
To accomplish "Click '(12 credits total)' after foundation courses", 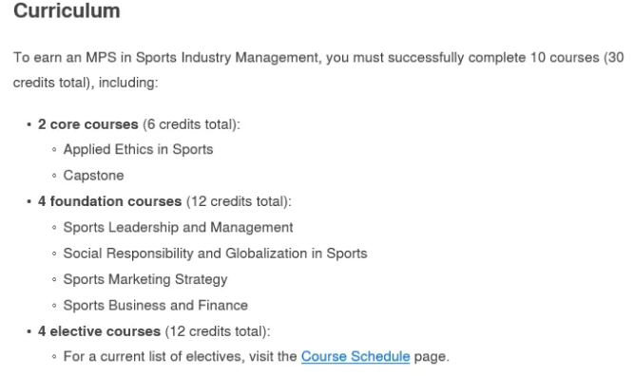I will tap(239, 201).
